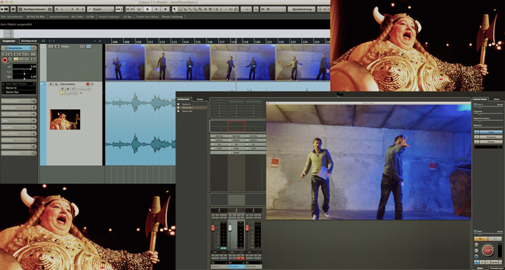Image resolution: width=505 pixels, height=270 pixels.
Task: Click the opera singer track picture thumbnail
Action: tap(65, 120)
